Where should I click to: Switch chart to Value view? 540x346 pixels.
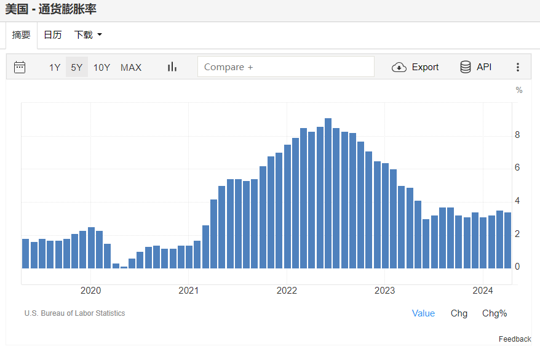click(x=423, y=313)
